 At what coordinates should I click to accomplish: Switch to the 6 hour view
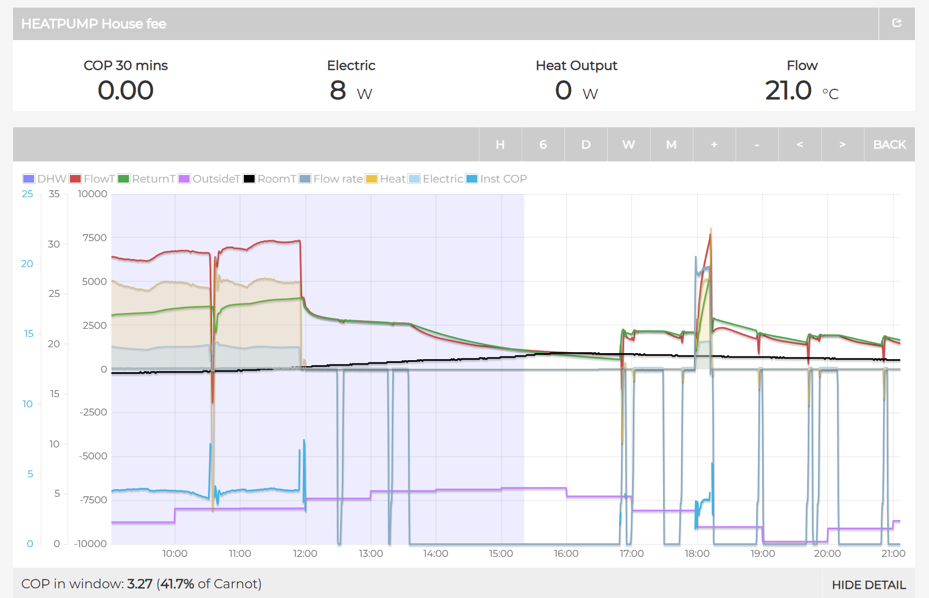(x=543, y=145)
